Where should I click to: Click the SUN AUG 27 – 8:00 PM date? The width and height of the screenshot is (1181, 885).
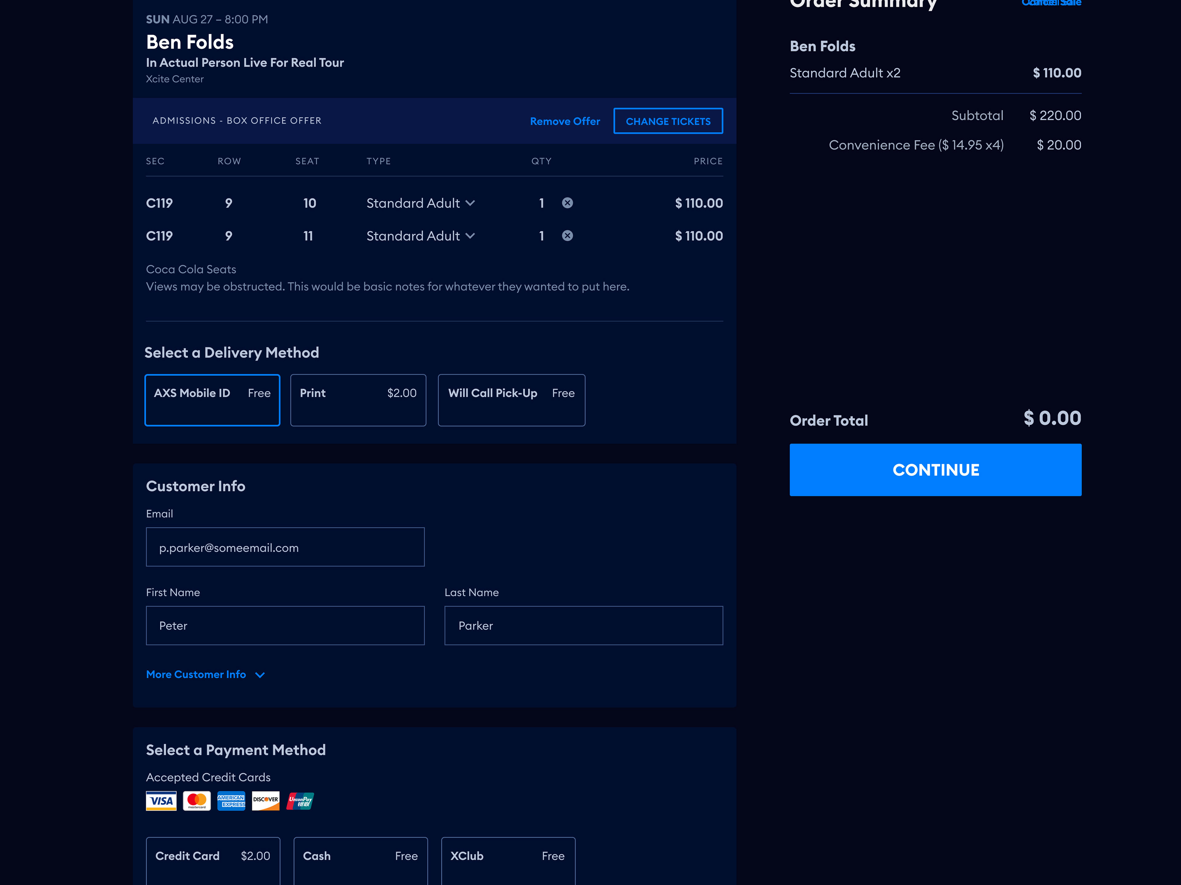tap(207, 20)
